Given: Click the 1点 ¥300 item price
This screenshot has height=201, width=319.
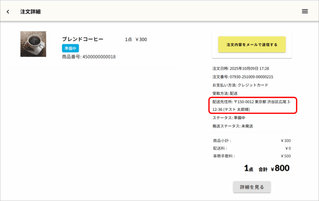Looking at the screenshot, I should tap(136, 39).
